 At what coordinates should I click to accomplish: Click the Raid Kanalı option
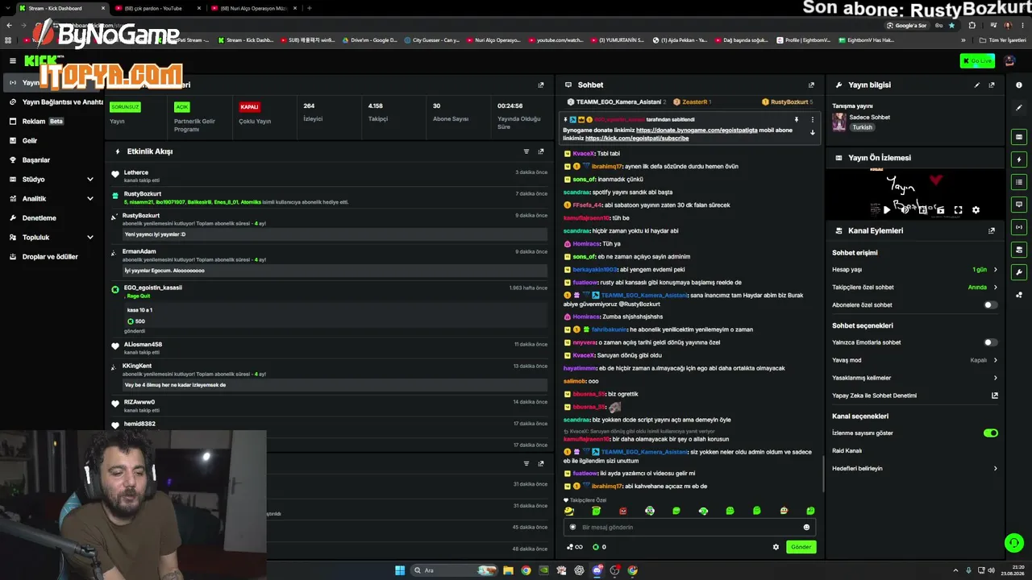(x=847, y=451)
